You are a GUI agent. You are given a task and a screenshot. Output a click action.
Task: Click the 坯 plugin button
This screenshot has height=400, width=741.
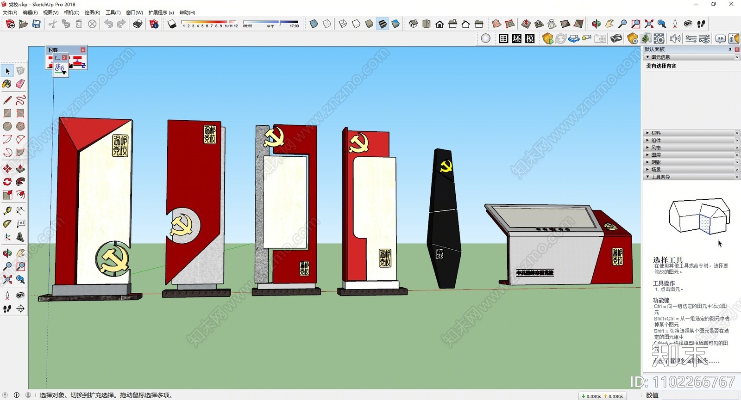pos(517,38)
